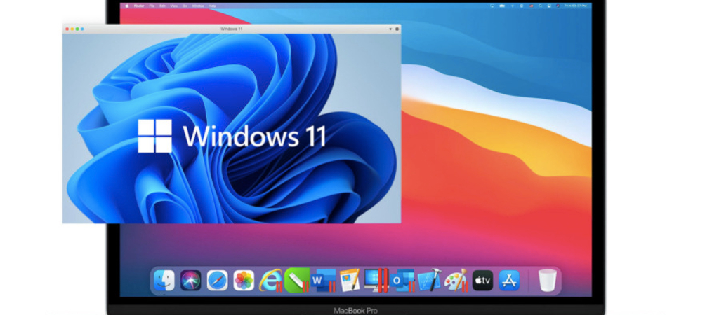Open the Windows 11 window gear settings
719x315 pixels.
(x=397, y=29)
